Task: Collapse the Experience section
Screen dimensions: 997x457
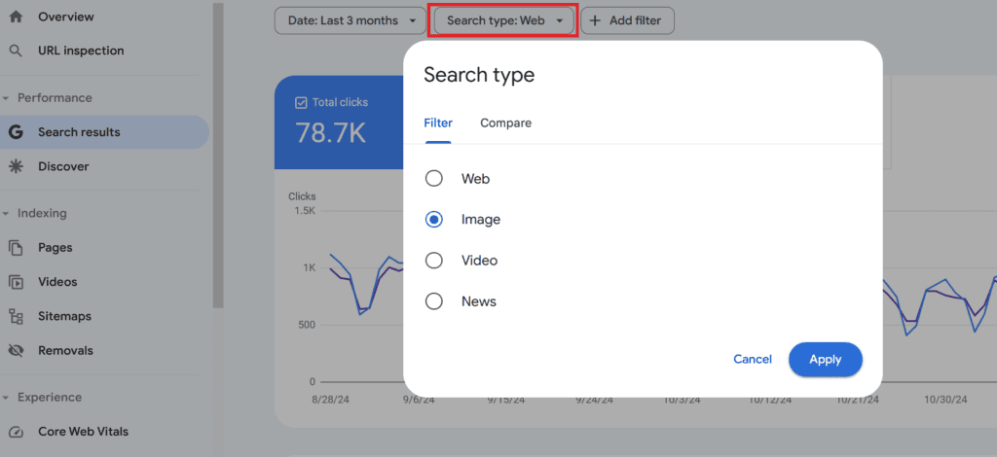Action: point(6,398)
